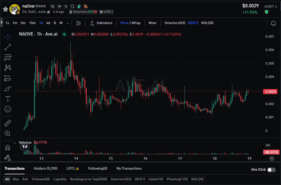Image resolution: width=281 pixels, height=185 pixels.
Task: Select the forecasting/projection tool icon
Action: (8, 78)
